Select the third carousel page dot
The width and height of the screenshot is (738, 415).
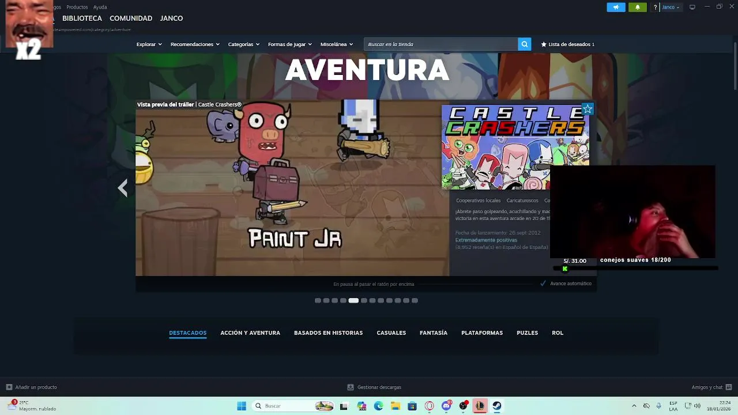click(x=334, y=300)
